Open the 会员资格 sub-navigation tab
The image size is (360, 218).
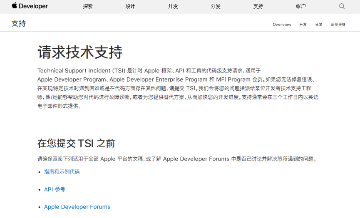[338, 25]
